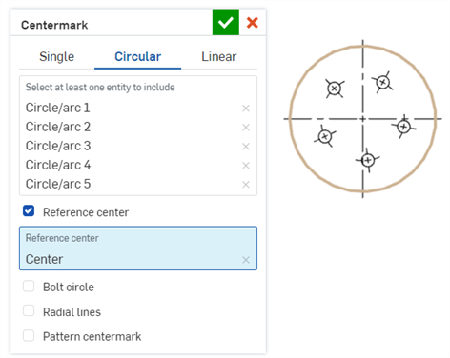Image resolution: width=450 pixels, height=358 pixels.
Task: Focus the Reference center selection field
Action: click(x=138, y=249)
